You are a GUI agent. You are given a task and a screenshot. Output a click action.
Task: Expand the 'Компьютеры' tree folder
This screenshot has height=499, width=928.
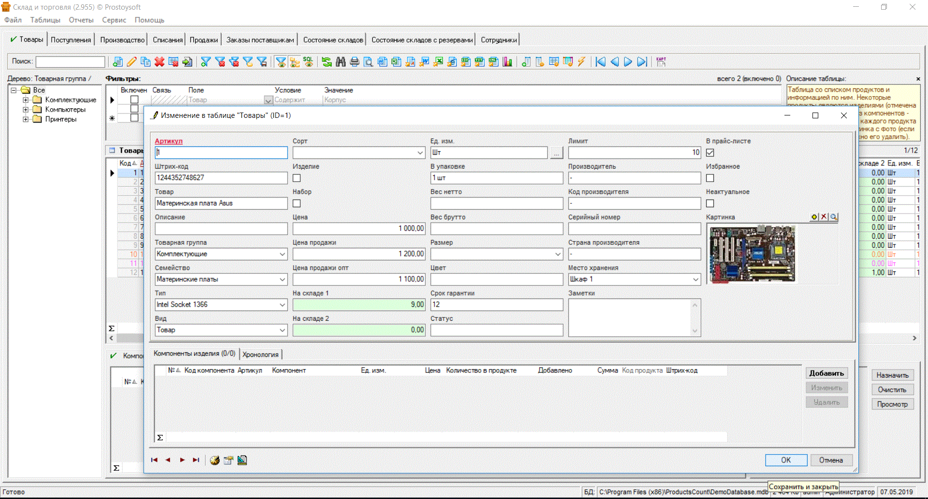26,110
